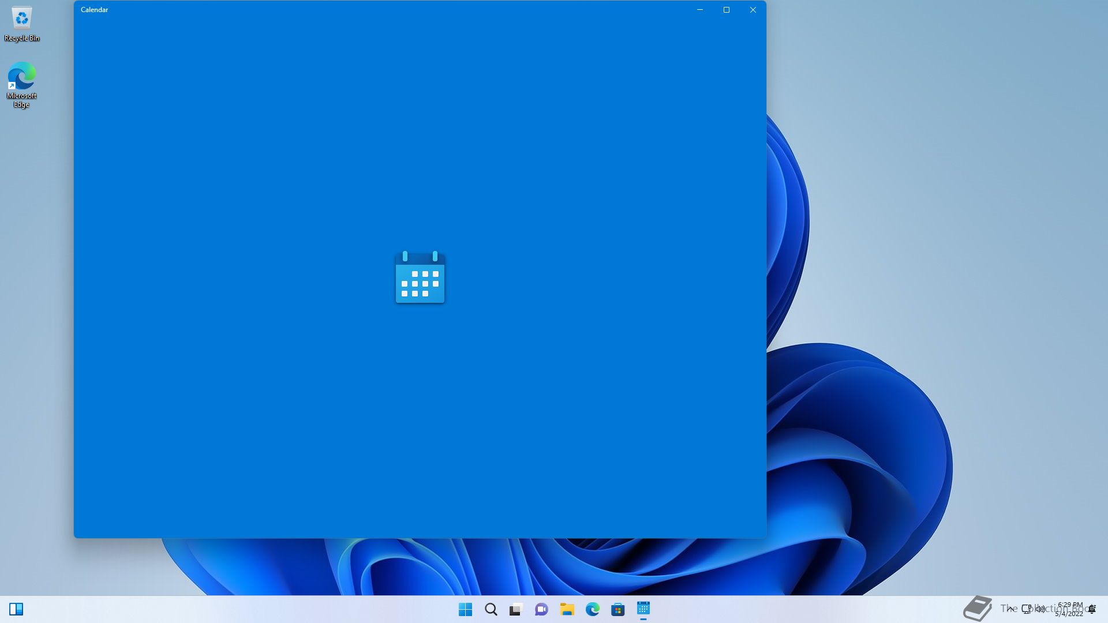This screenshot has height=623, width=1108.
Task: Open Task View in taskbar
Action: (516, 609)
